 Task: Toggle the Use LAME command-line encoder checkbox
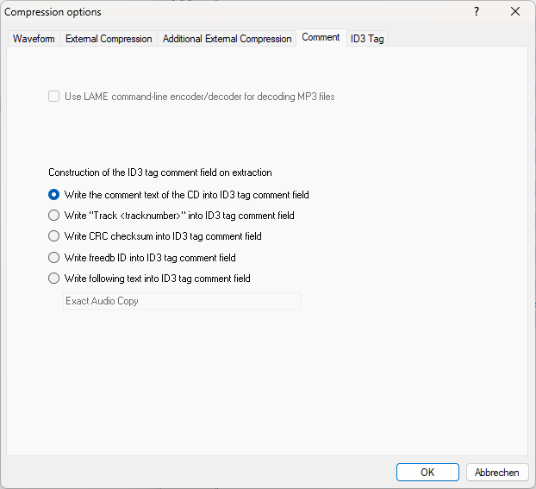coord(54,97)
